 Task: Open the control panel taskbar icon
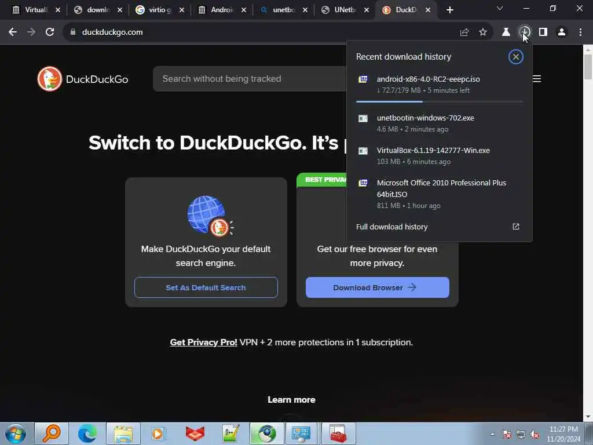click(302, 433)
